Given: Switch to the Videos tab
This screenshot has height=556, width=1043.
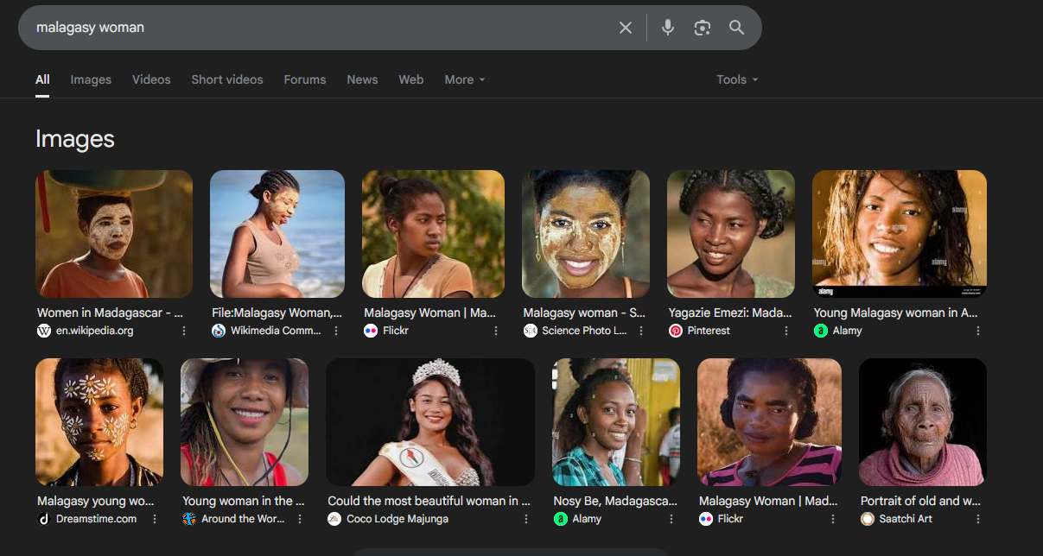Looking at the screenshot, I should (x=151, y=79).
